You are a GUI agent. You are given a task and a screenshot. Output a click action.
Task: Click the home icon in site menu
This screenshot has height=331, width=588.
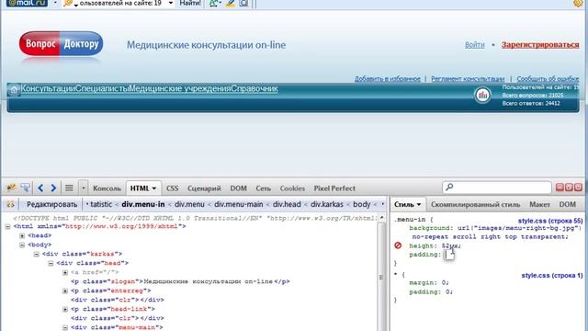pyautogui.click(x=14, y=90)
